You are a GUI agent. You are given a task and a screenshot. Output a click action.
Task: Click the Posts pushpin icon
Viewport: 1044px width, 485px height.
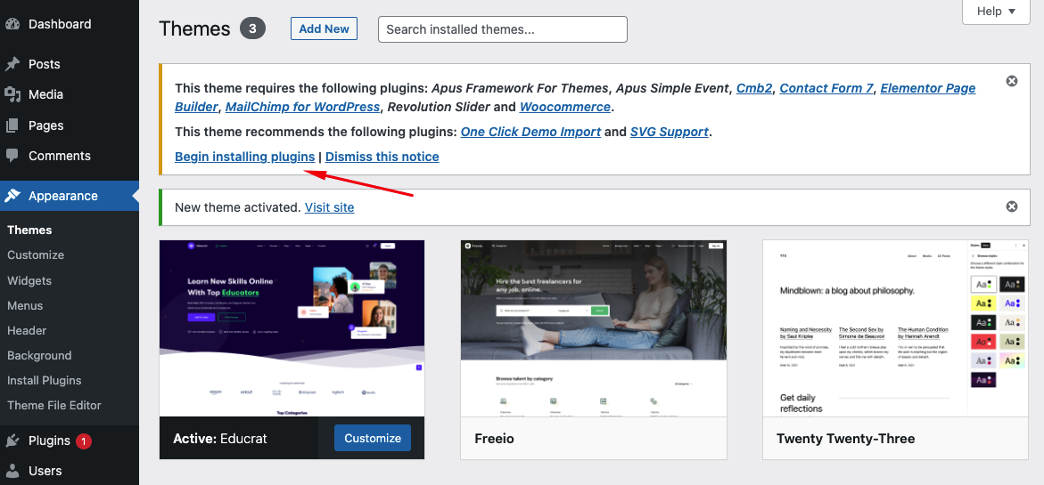(12, 64)
